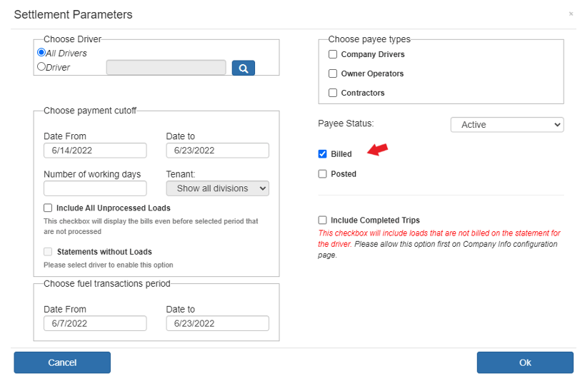Click fuel transactions Date From field
Screen dimensions: 585x386
coord(95,323)
